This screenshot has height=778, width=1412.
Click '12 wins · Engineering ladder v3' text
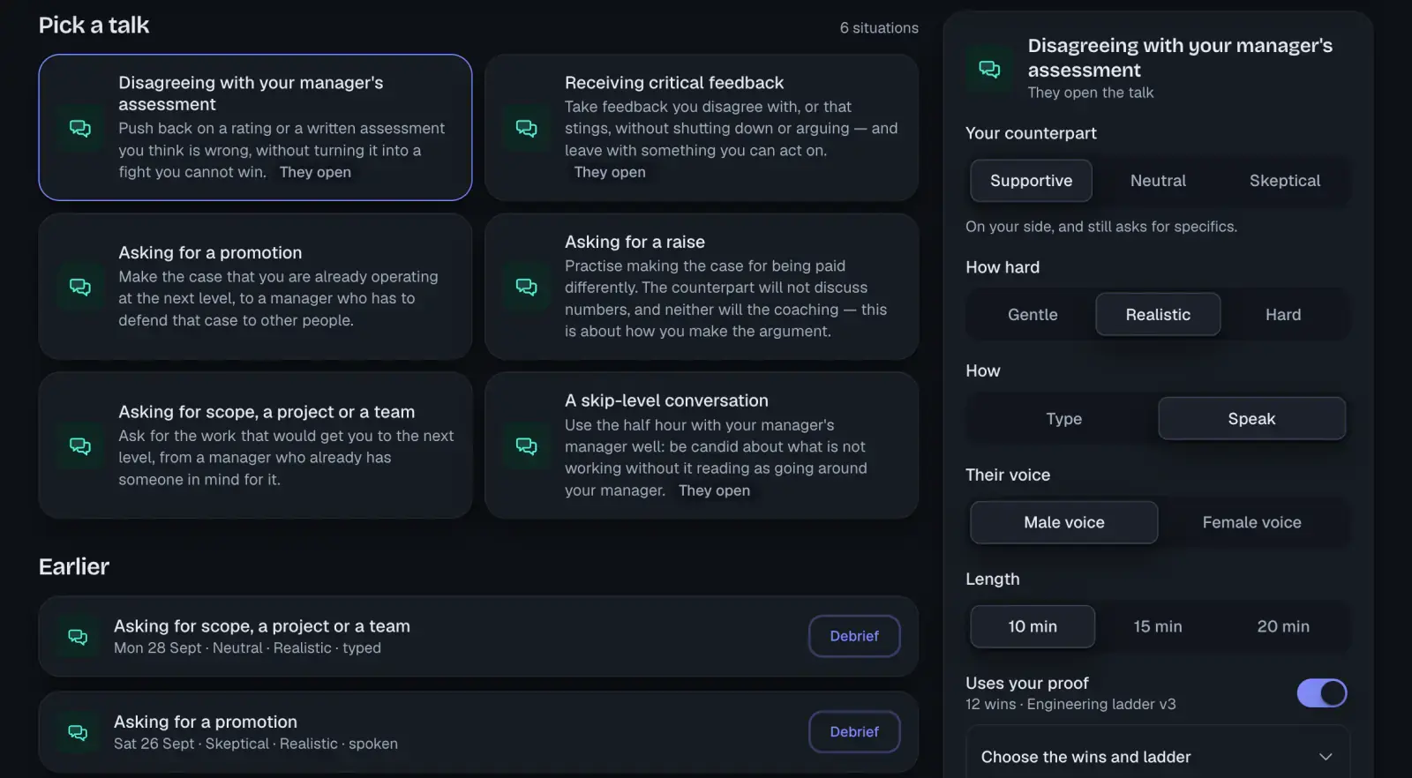1070,705
